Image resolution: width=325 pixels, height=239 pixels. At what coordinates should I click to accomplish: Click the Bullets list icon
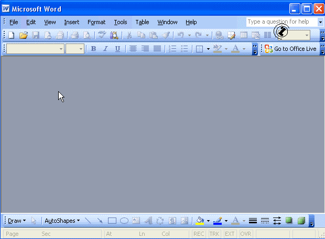pyautogui.click(x=185, y=49)
